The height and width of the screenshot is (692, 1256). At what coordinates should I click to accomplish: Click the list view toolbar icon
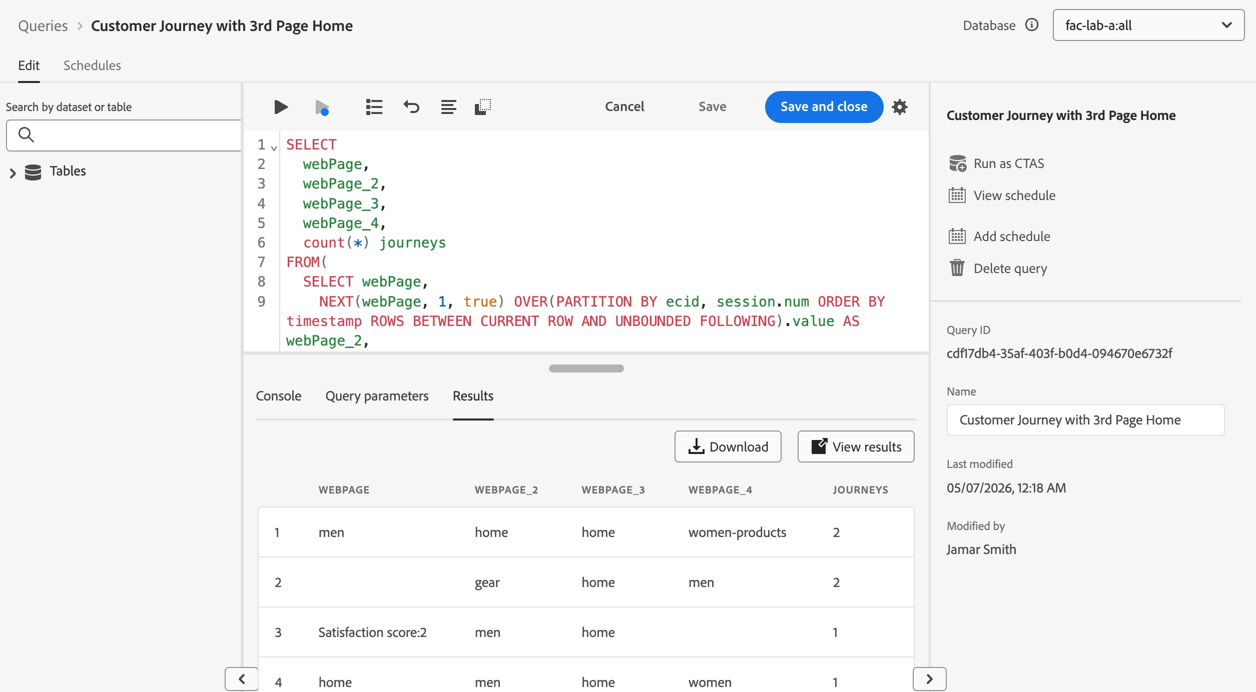374,107
